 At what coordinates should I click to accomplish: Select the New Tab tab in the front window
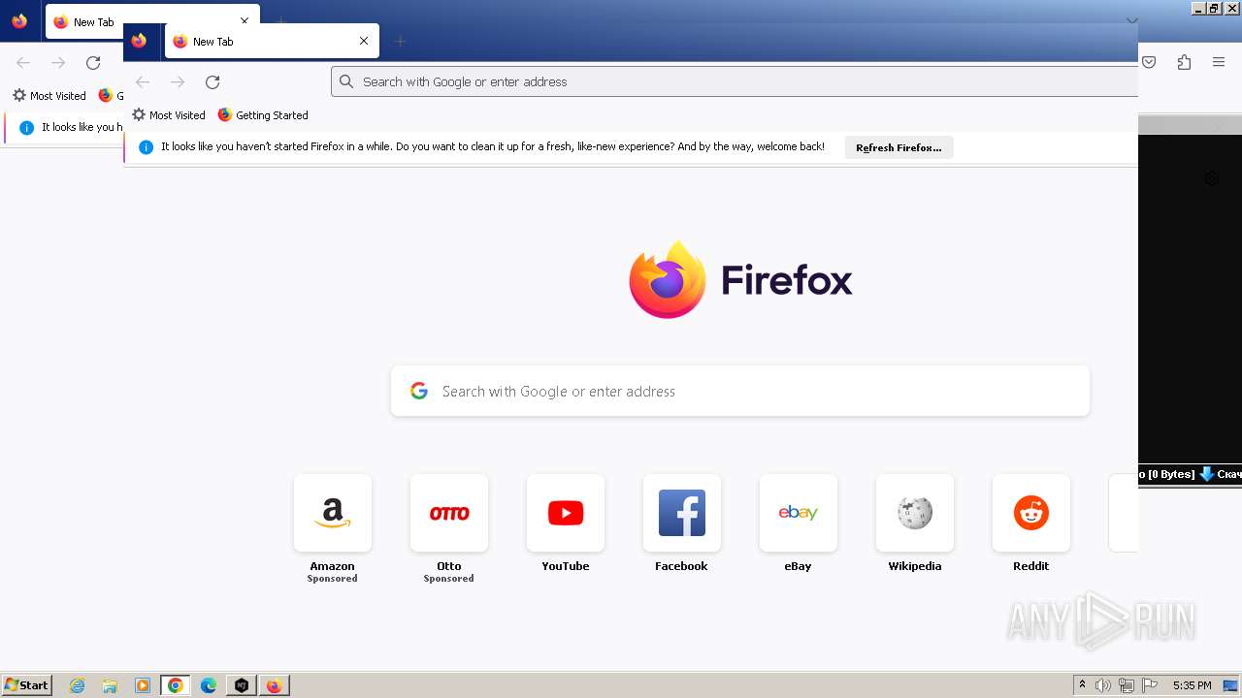(x=272, y=41)
